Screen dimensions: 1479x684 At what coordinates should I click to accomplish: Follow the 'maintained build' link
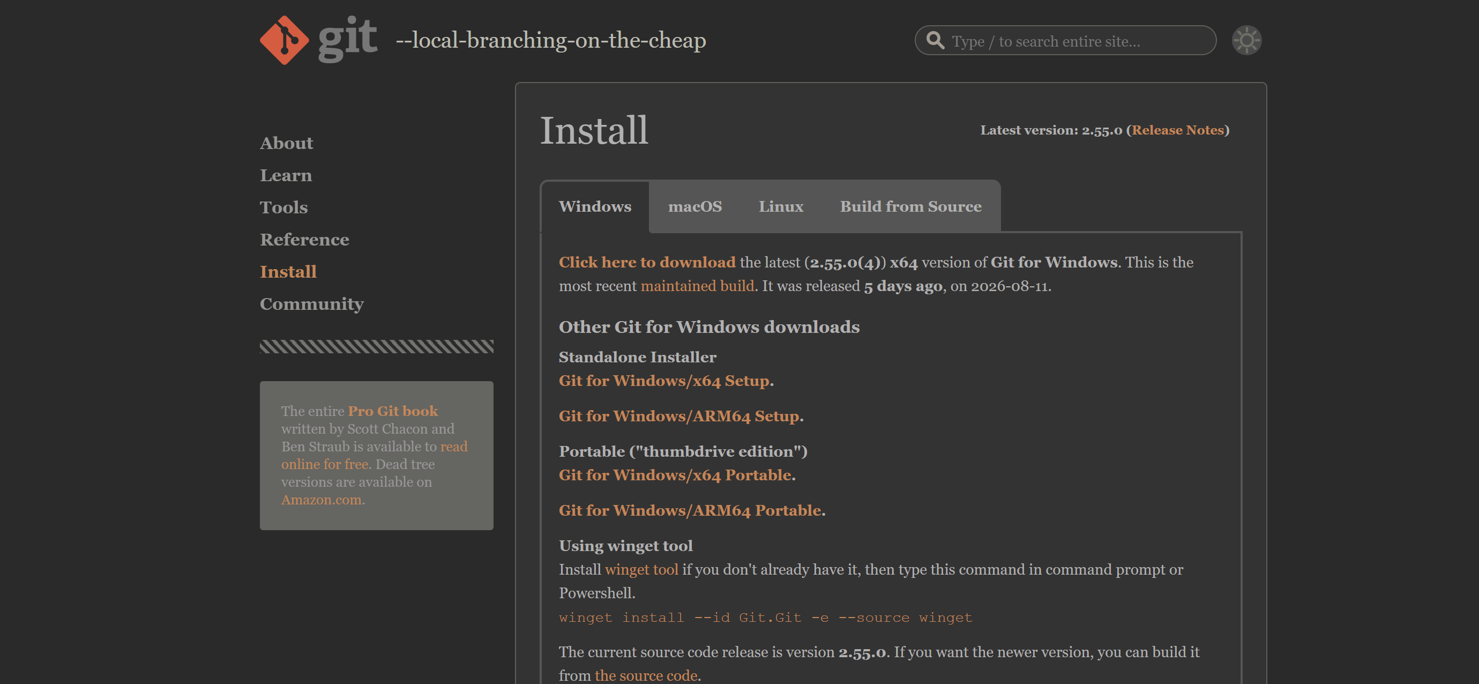tap(697, 286)
